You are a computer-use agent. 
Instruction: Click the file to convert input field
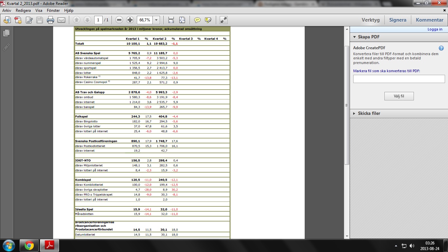coord(399,79)
